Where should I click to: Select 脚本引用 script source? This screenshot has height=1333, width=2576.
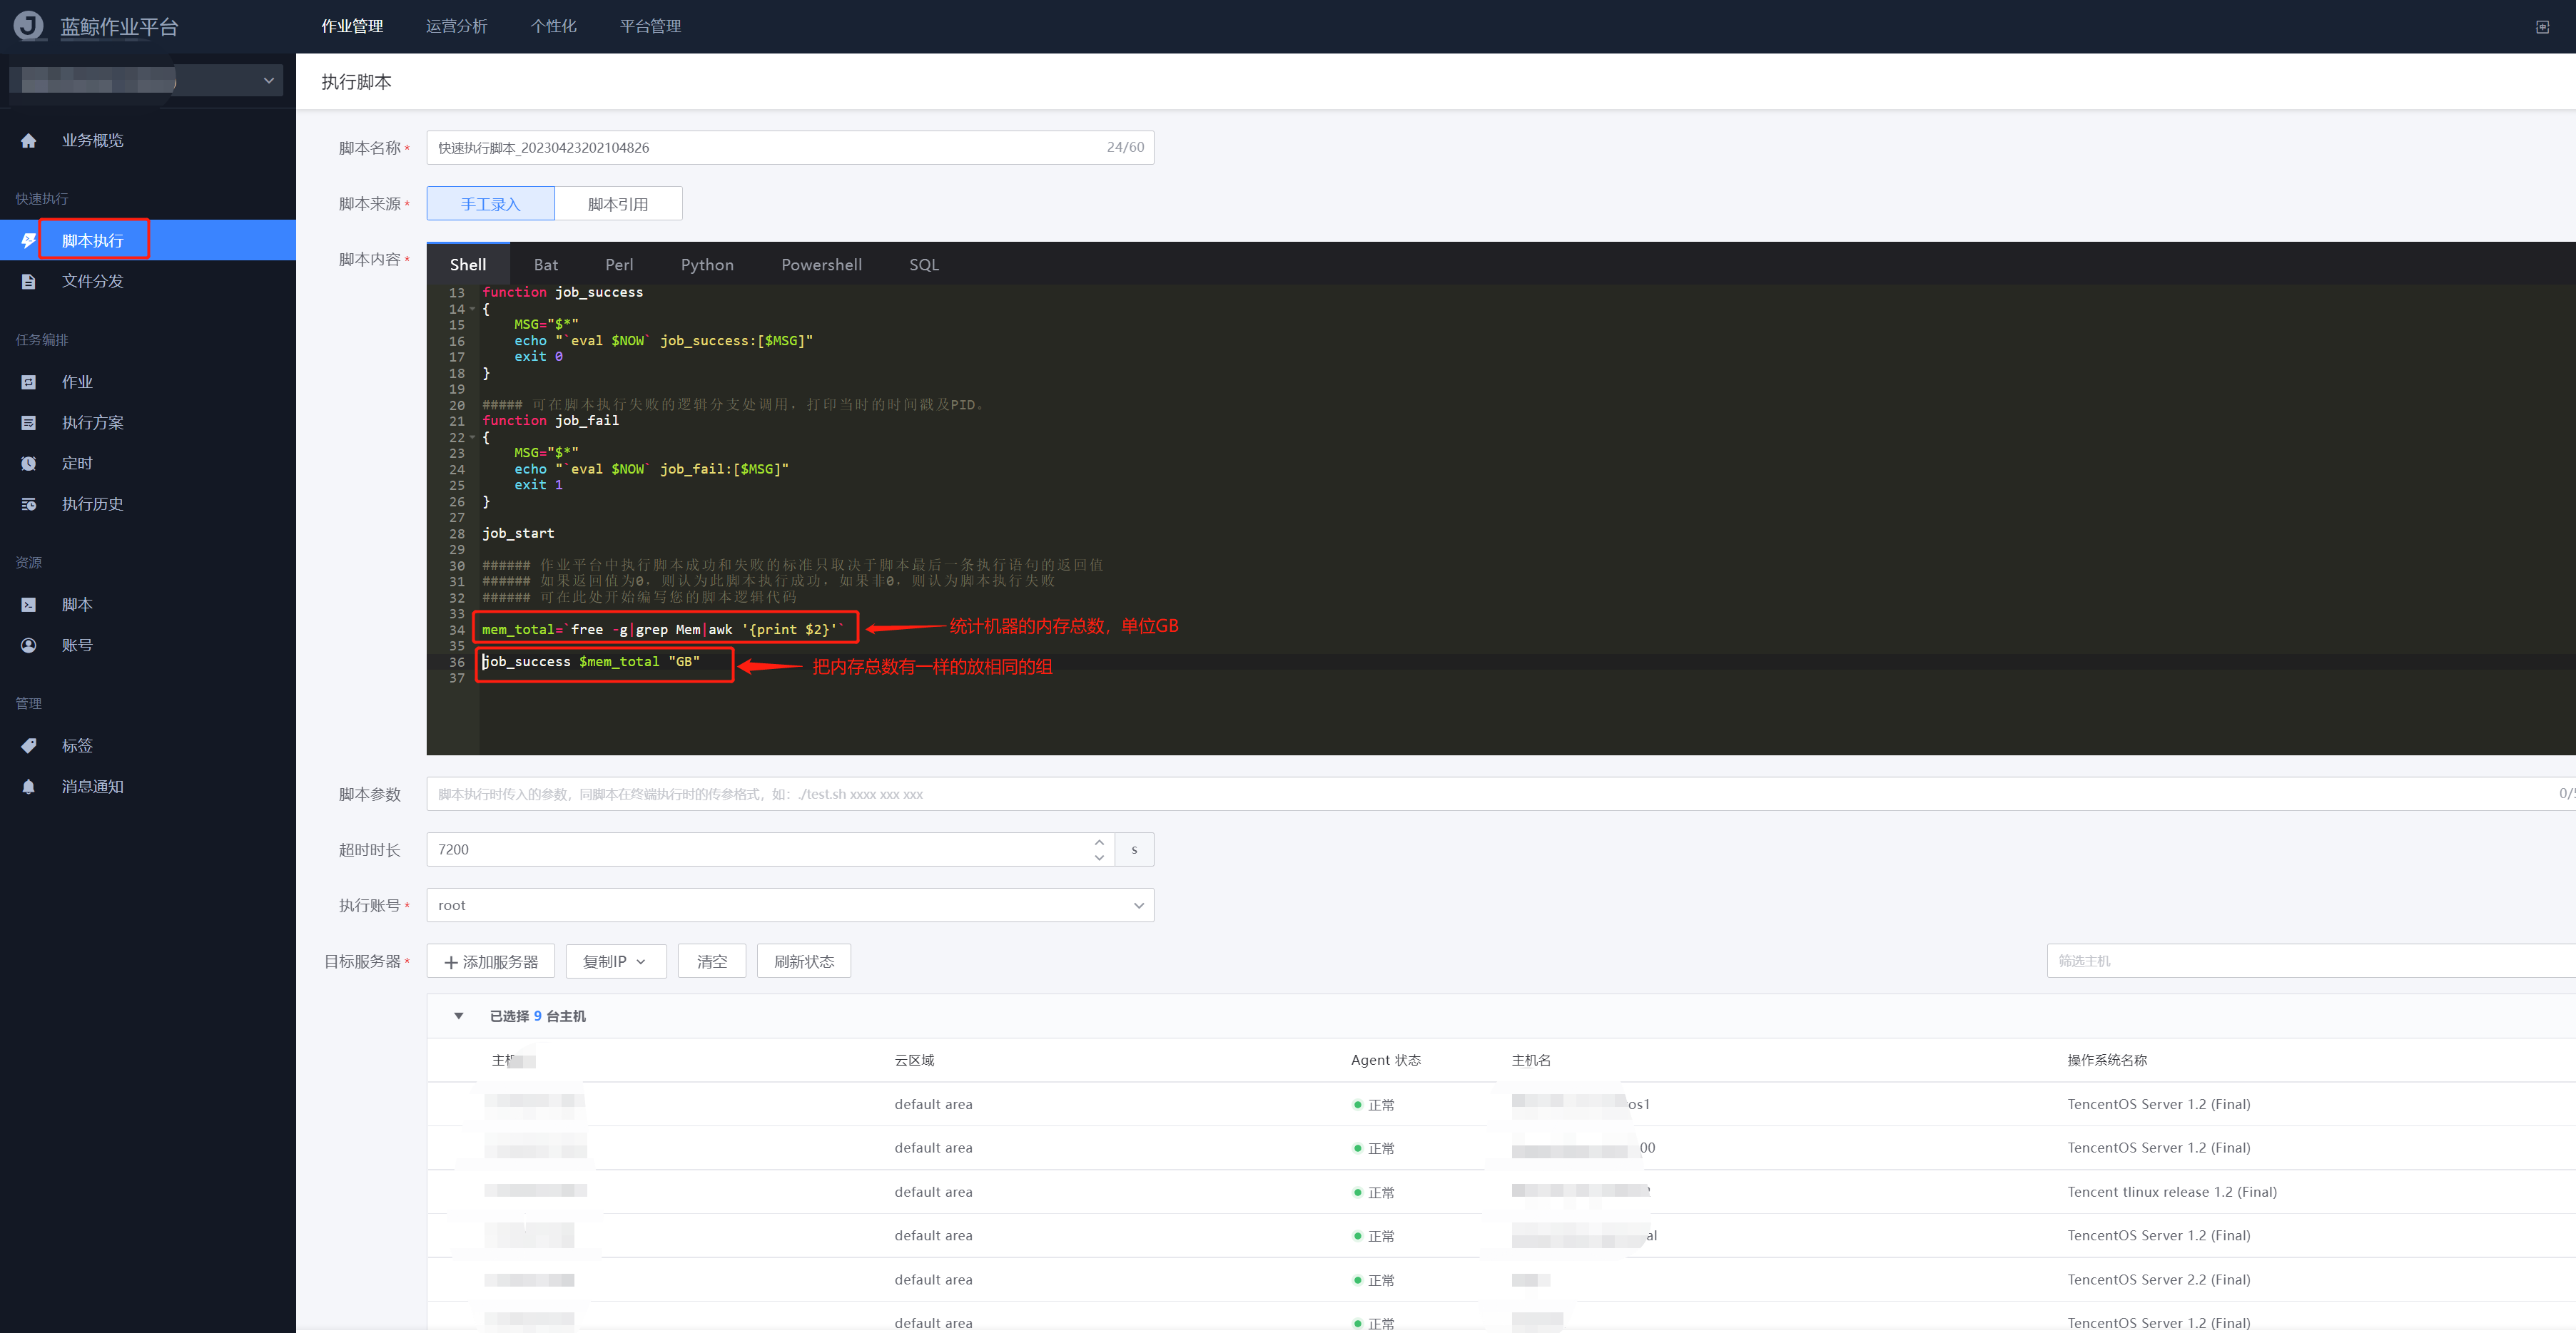(618, 204)
